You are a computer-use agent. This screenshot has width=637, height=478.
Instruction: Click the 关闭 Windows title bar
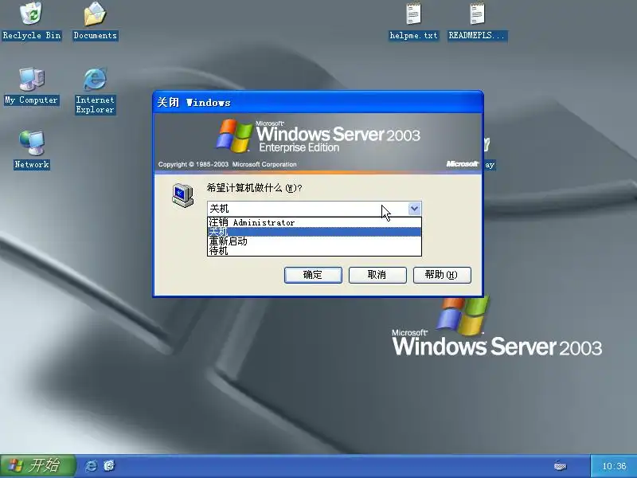(x=318, y=102)
